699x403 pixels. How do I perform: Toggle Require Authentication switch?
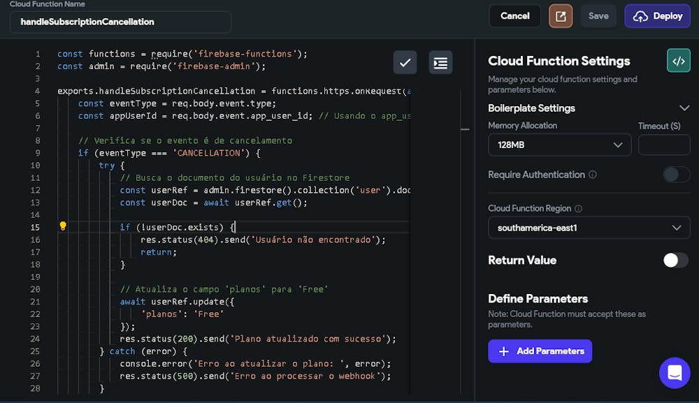tap(676, 175)
